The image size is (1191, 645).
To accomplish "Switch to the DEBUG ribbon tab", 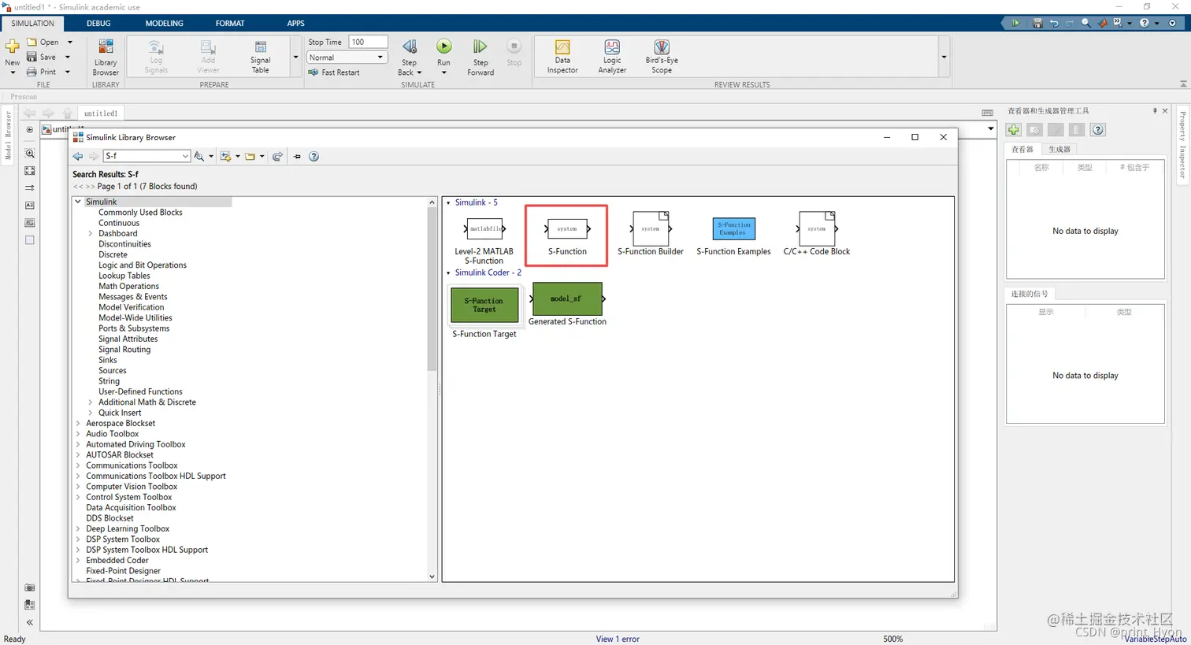I will click(x=98, y=24).
